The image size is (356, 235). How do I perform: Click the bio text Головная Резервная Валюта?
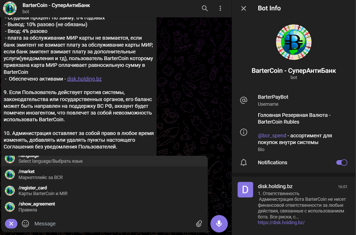coord(294,118)
